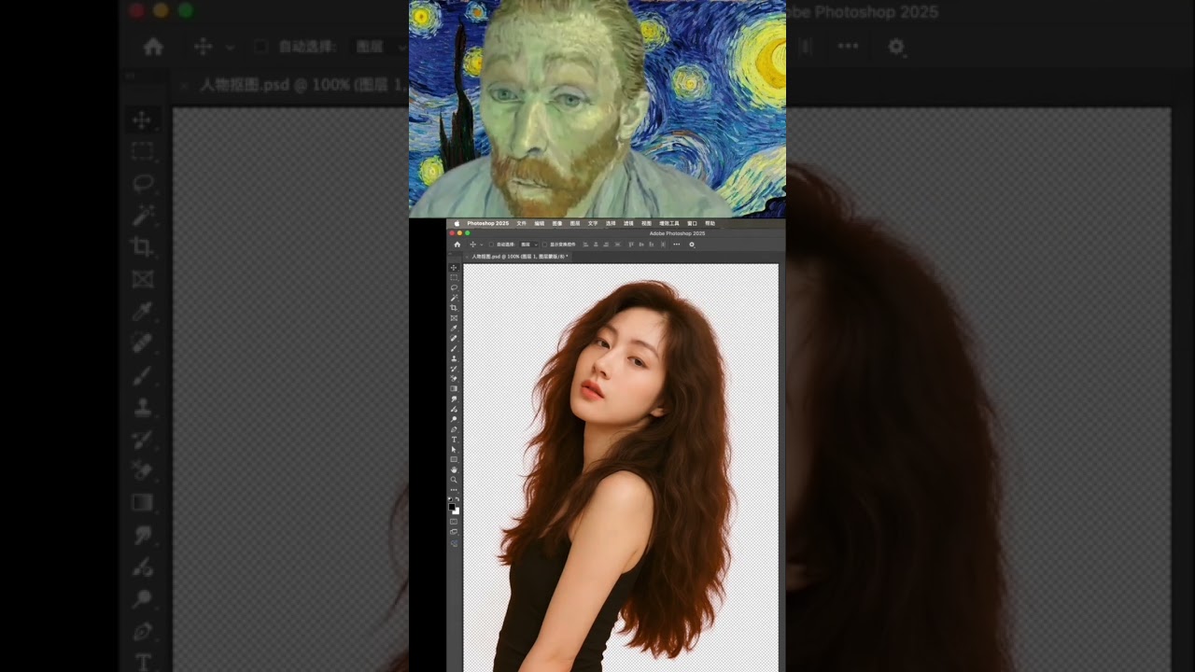Click the Home icon in blurred background window

153,47
